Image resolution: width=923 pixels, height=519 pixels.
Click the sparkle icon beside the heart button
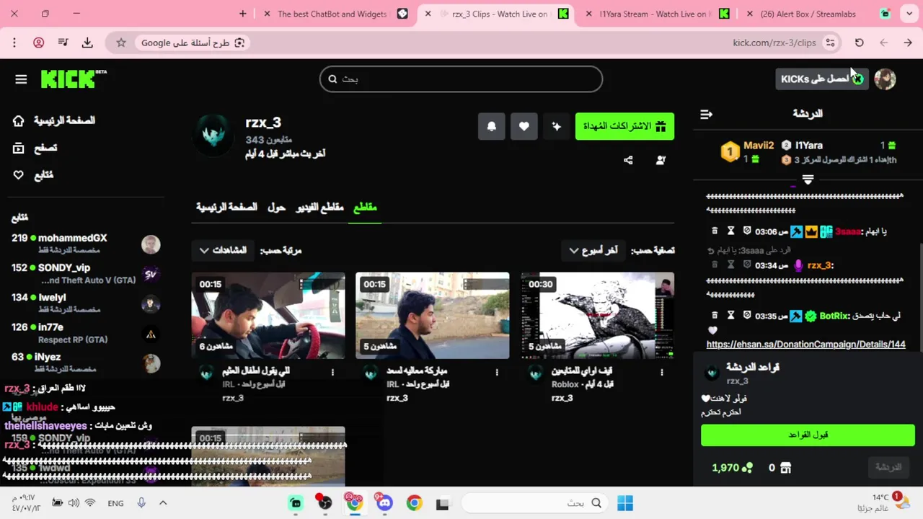(x=556, y=126)
